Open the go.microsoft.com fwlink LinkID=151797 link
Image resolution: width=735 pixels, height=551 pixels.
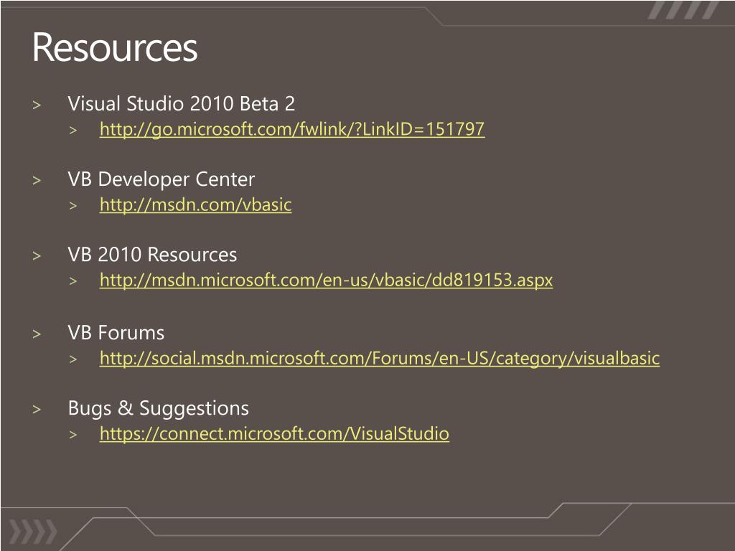pos(292,129)
